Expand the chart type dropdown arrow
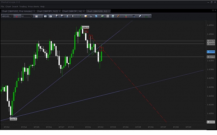The width and height of the screenshot is (217, 135). 40,16
